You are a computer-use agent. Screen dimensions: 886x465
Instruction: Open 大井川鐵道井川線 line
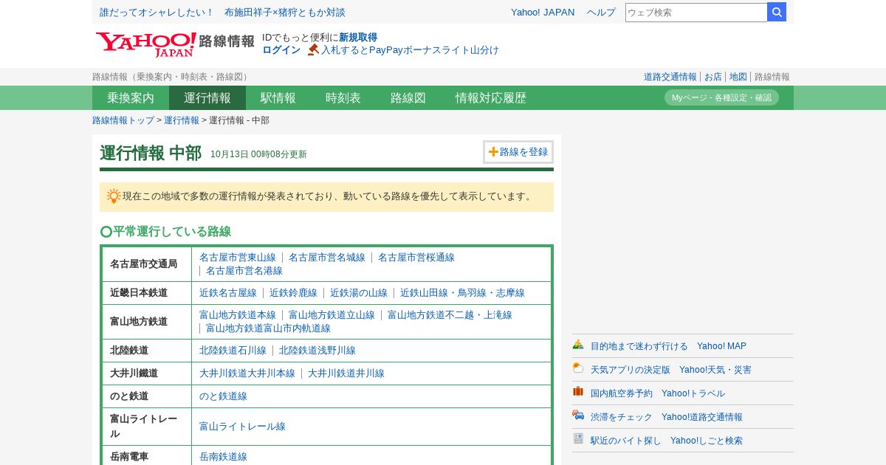[346, 373]
